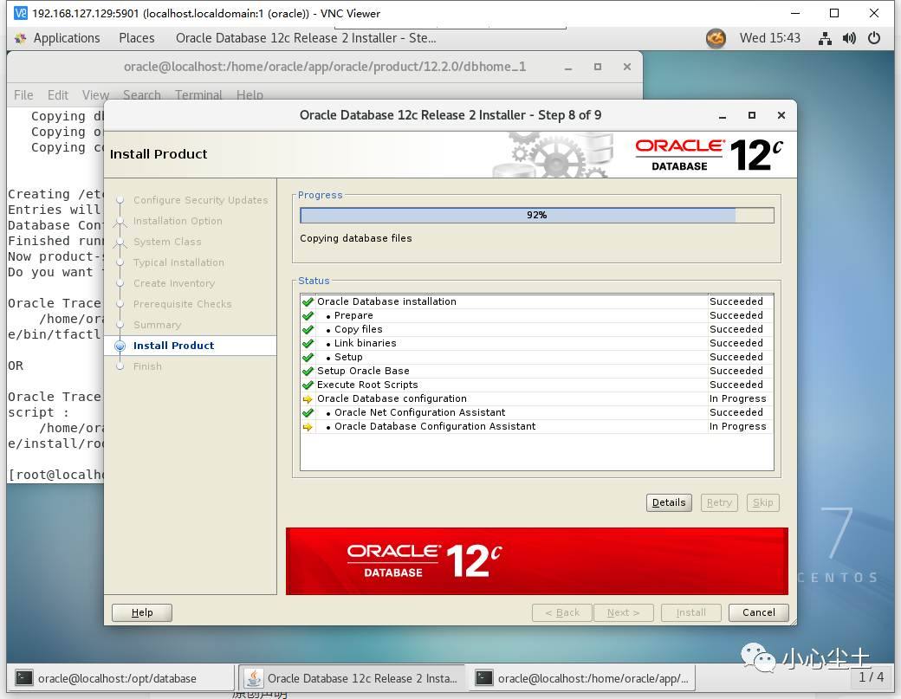Click Copying database files status text
The image size is (901, 699).
click(x=356, y=238)
